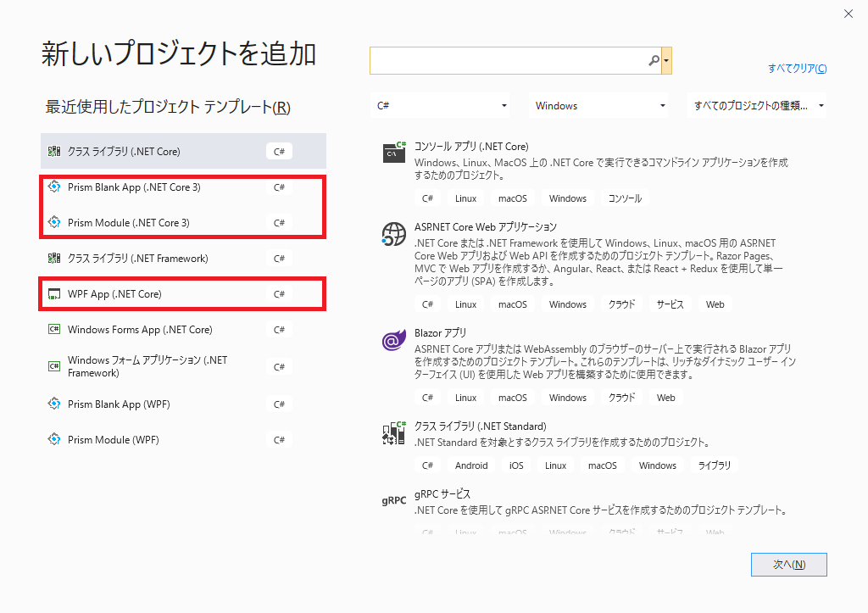The width and height of the screenshot is (868, 613).
Task: Click the クラウド tag under ASP.NET Core Web アプリケーション
Action: (x=621, y=304)
